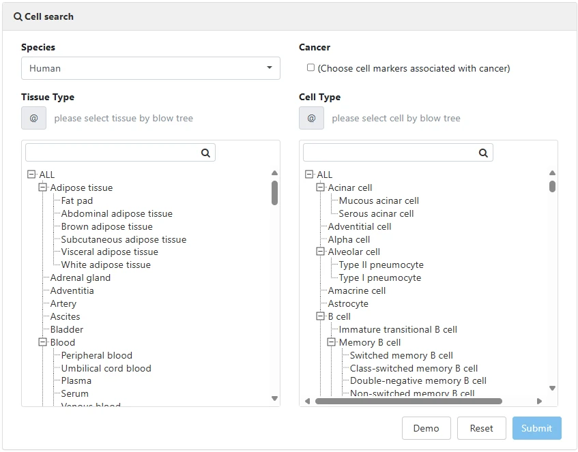
Task: Click the tissue tree search magnifier icon
Action: click(x=205, y=153)
